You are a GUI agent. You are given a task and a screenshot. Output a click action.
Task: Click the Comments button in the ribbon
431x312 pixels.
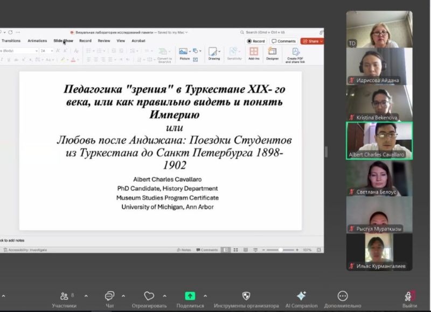coord(284,41)
